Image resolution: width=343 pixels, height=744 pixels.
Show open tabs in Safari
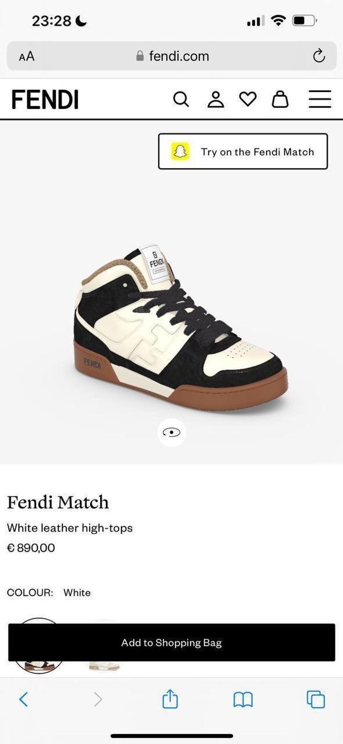click(316, 699)
